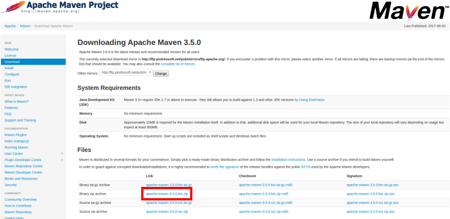Open the complete list of mirrors link
This screenshot has height=219, width=450.
[178, 64]
